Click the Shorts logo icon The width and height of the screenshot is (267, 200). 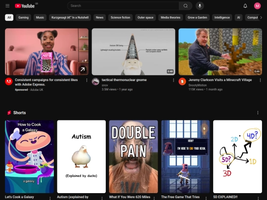9,113
